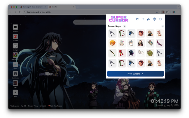Image resolution: width=189 pixels, height=118 pixels.
Task: Select the red hanafuda card cursor in top row
Action: [160, 33]
